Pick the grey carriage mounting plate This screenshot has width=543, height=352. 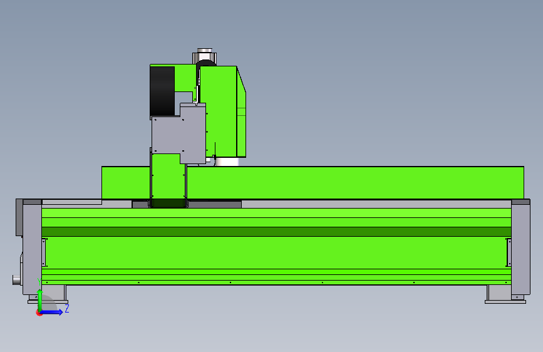(x=178, y=134)
